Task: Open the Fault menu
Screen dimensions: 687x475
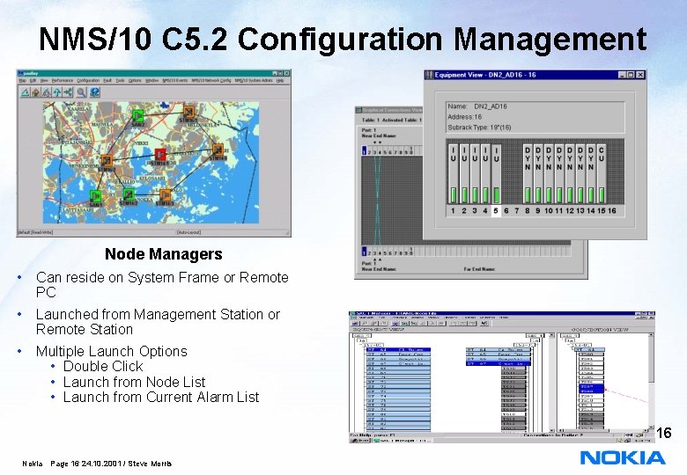Action: click(107, 80)
